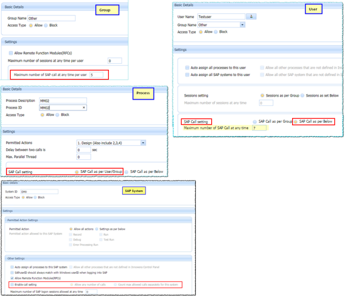Select Settings as per below in SAP System

[97, 229]
